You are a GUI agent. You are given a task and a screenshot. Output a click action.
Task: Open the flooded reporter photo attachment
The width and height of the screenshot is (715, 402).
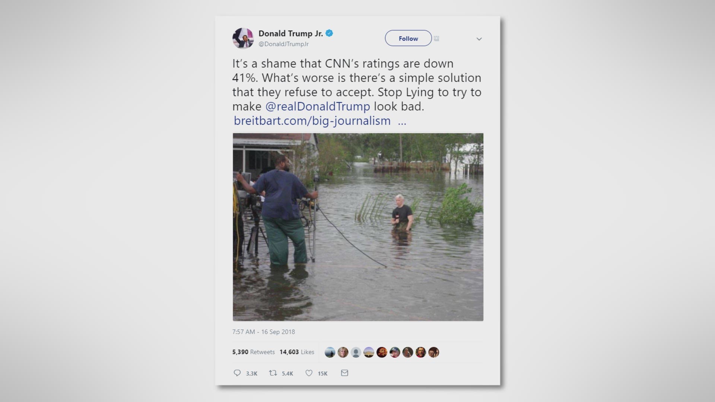coord(357,228)
